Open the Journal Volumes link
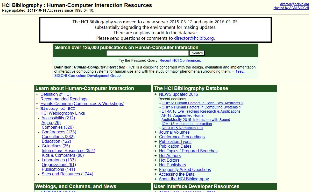 coord(174,132)
